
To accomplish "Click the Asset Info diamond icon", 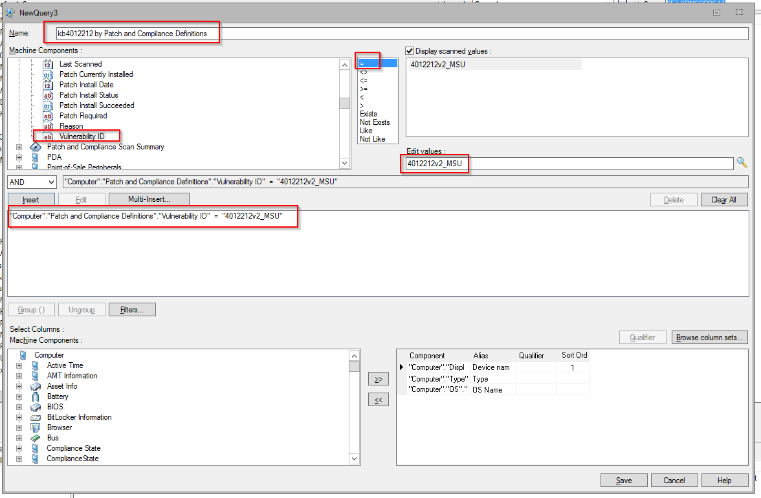I will point(36,386).
